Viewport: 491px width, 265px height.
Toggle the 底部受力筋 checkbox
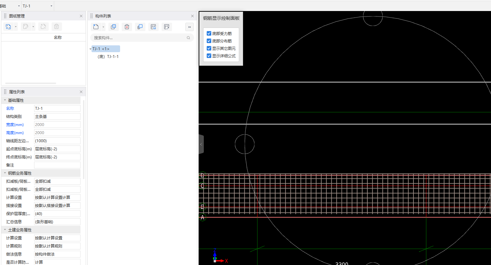[209, 33]
